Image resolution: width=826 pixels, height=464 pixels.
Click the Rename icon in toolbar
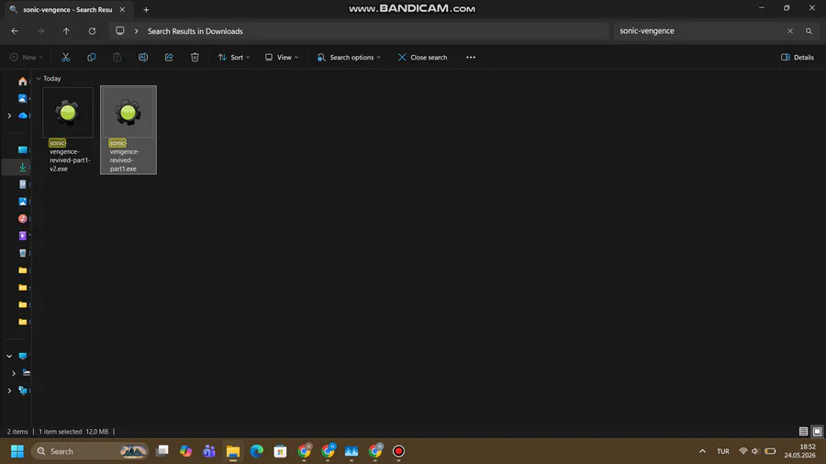(143, 58)
